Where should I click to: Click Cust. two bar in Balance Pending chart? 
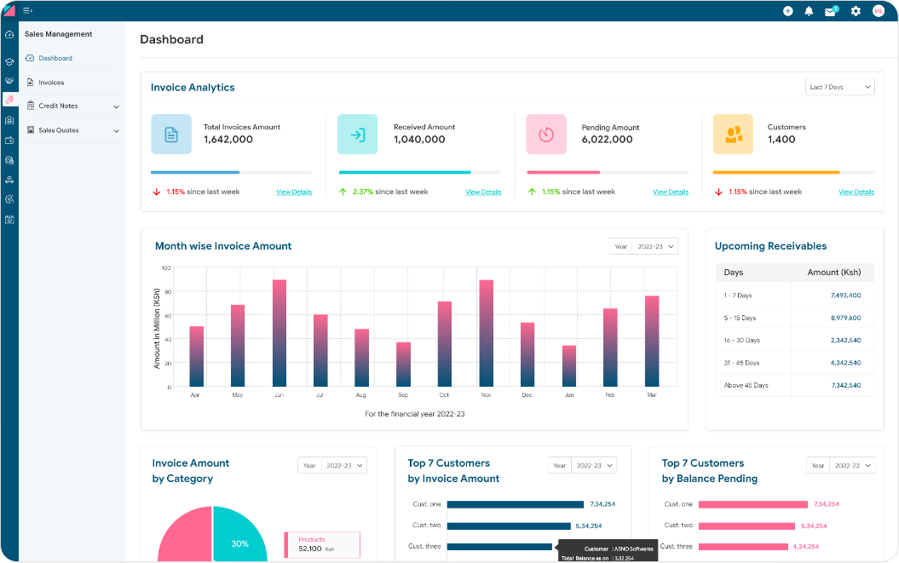pos(746,526)
